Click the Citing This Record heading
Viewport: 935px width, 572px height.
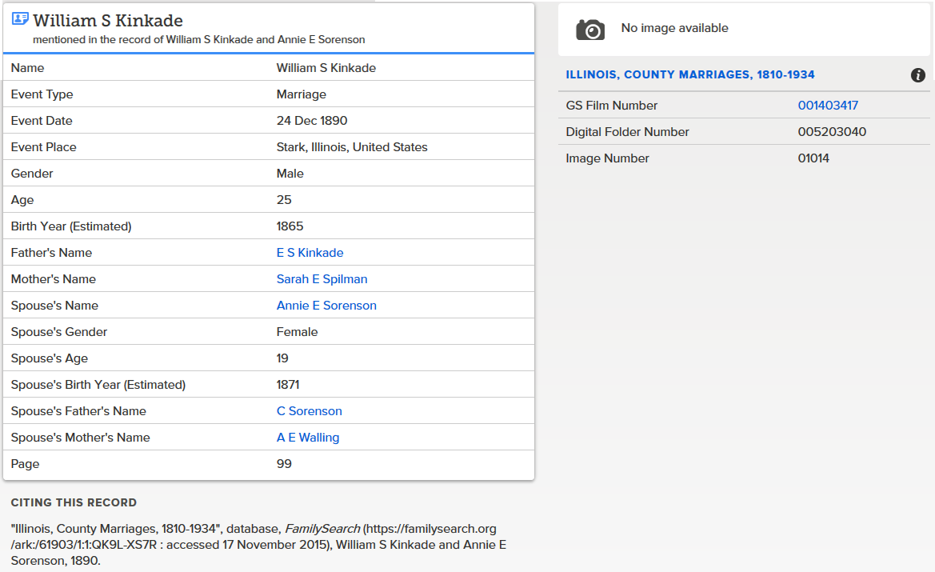(x=74, y=503)
